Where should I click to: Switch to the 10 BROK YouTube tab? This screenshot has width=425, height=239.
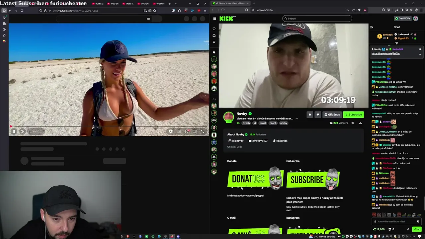pos(158,4)
